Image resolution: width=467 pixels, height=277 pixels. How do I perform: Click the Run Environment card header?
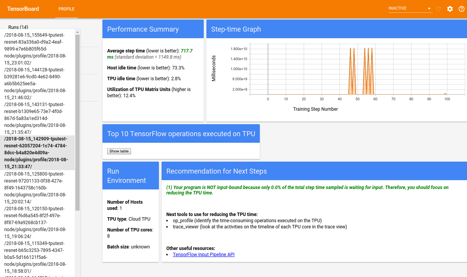[131, 176]
